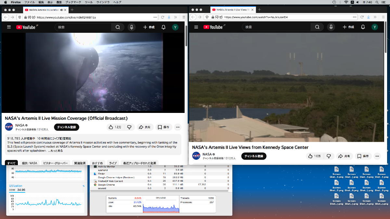Click the search magnifier button in the right window
390x219 pixels.
pos(318,27)
